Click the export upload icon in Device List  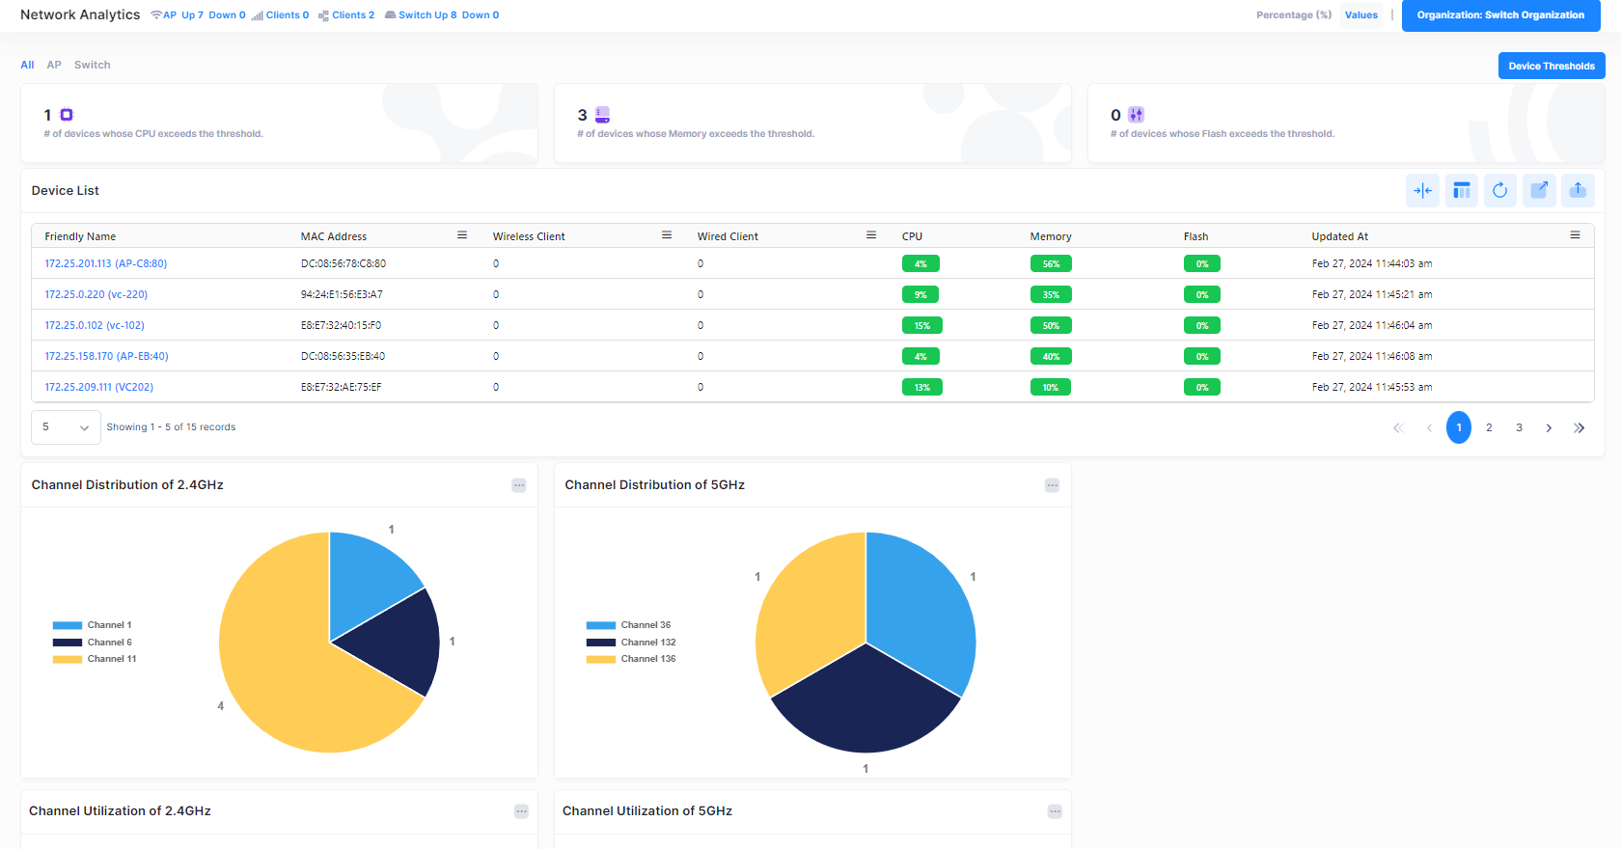(1578, 191)
